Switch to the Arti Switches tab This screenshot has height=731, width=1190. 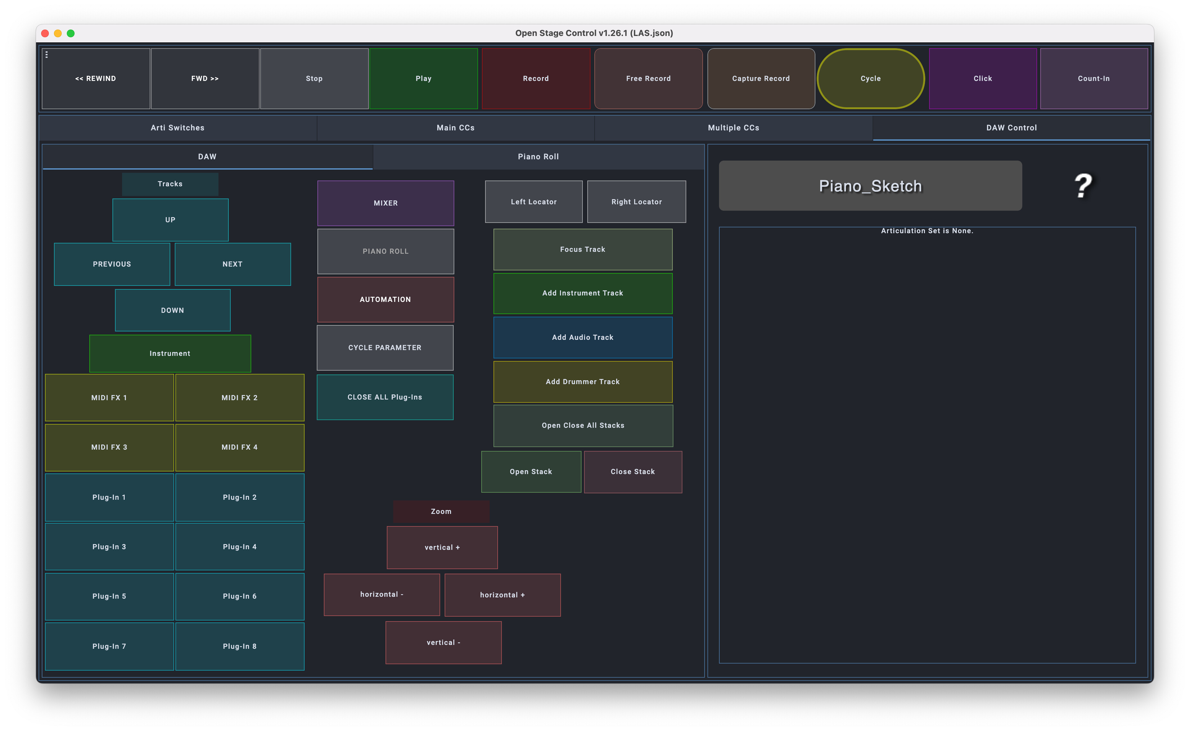177,128
